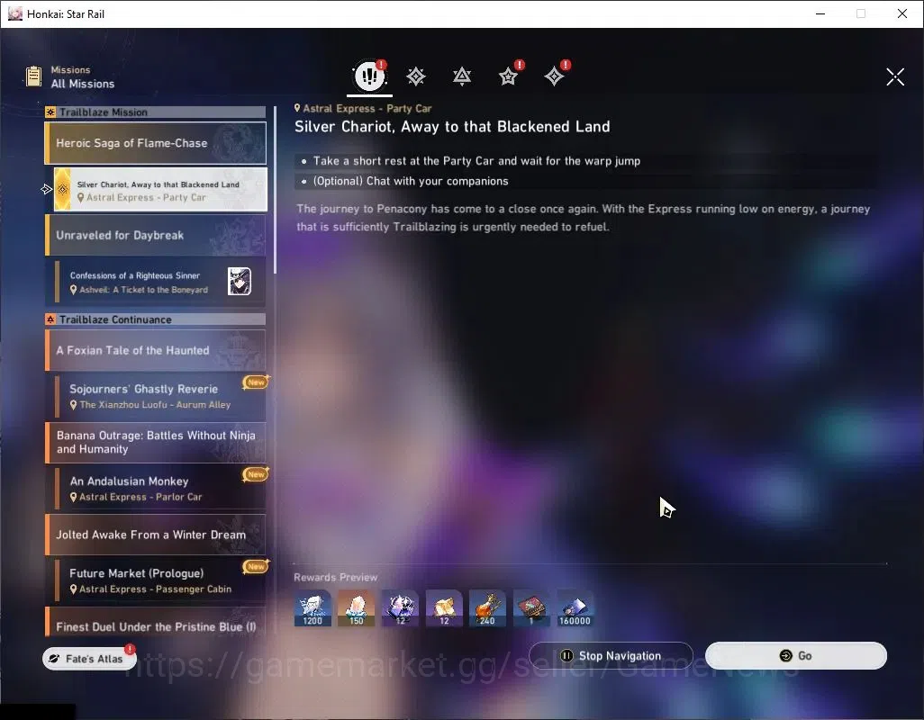Click the New badge on Sojourners' Ghastly Reverie

pos(256,382)
